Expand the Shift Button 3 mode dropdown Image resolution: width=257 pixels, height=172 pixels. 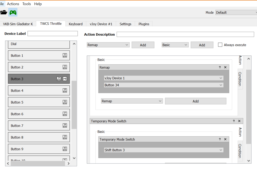pyautogui.click(x=164, y=150)
